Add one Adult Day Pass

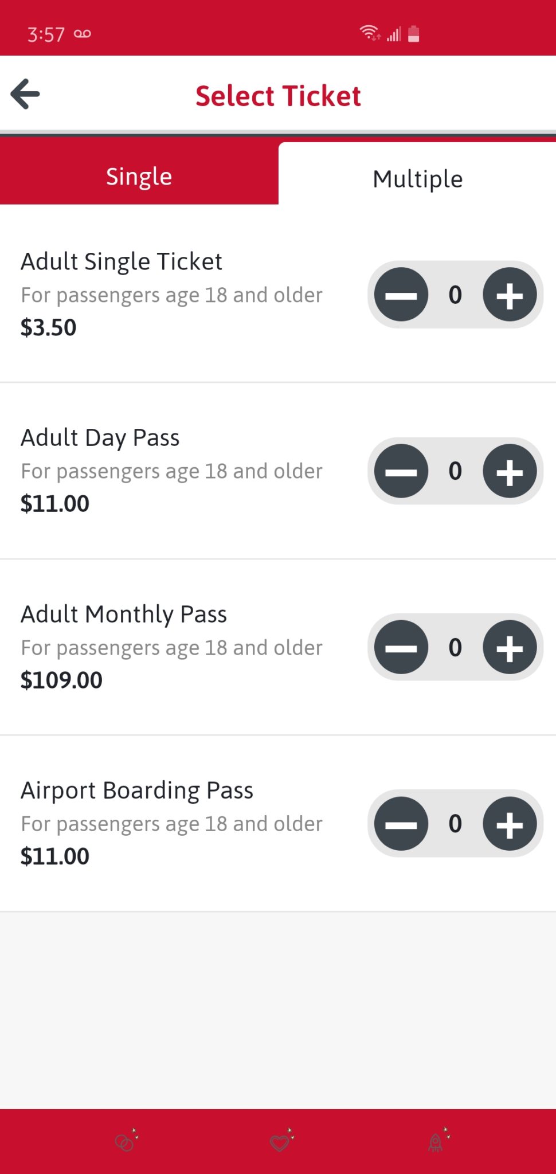510,471
